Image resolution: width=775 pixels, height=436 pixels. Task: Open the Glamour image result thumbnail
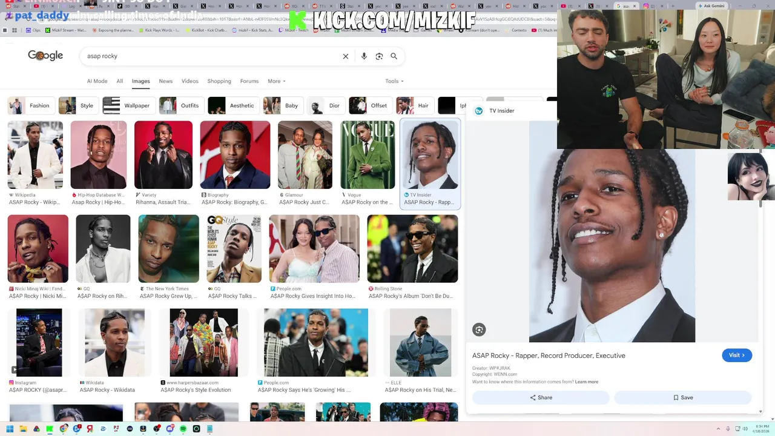(305, 155)
